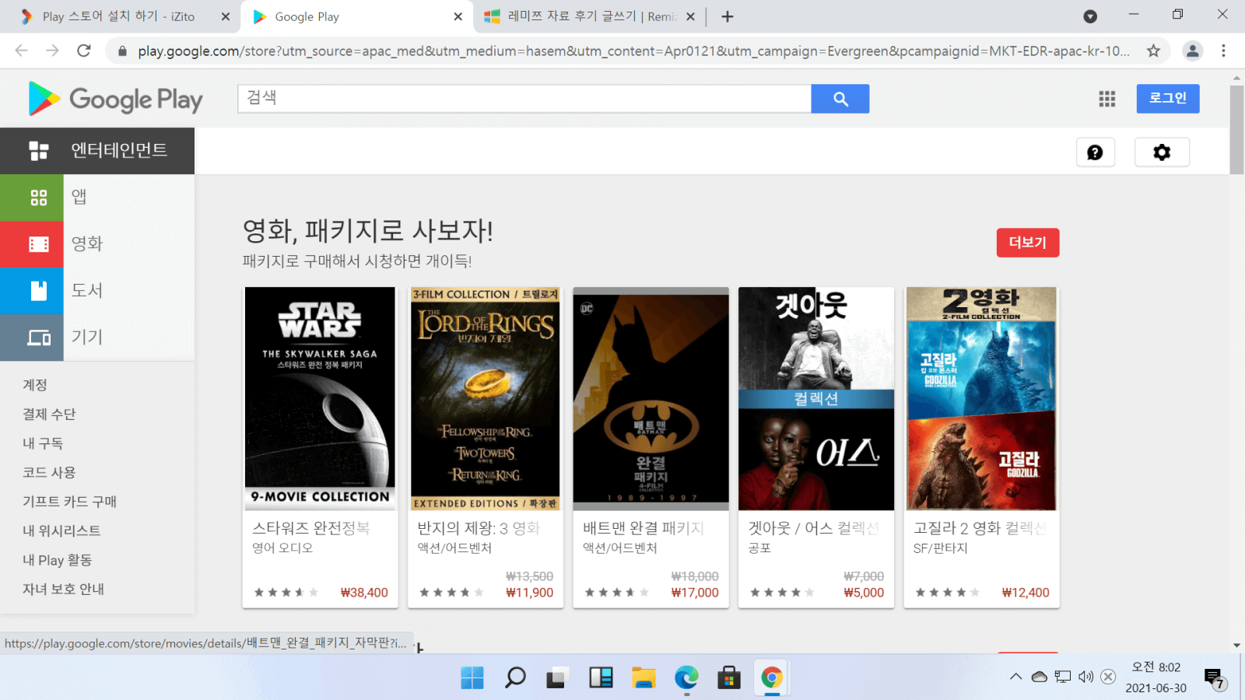The width and height of the screenshot is (1245, 700).
Task: Open the Google apps grid icon
Action: pyautogui.click(x=1107, y=99)
